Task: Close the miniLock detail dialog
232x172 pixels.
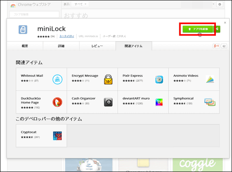Action: (x=225, y=23)
